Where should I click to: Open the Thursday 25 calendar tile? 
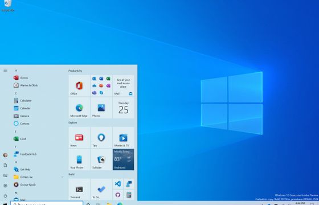point(123,108)
